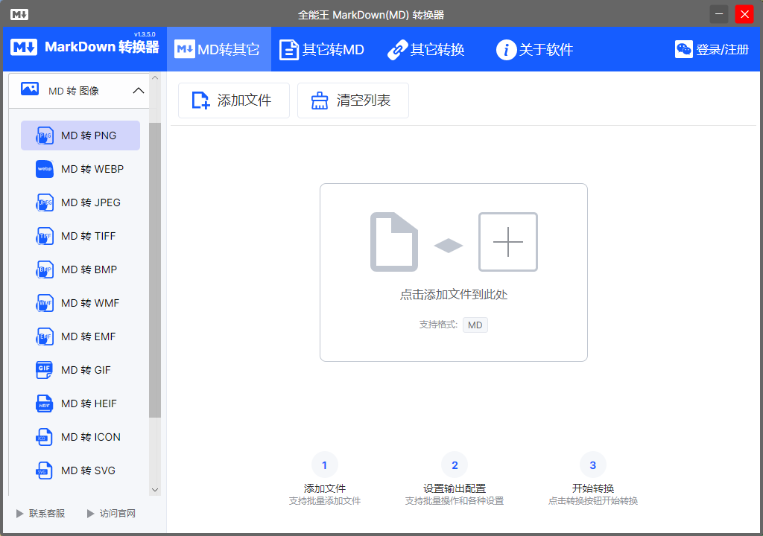The width and height of the screenshot is (763, 536).
Task: Click the gray document icon in drop area
Action: click(394, 242)
